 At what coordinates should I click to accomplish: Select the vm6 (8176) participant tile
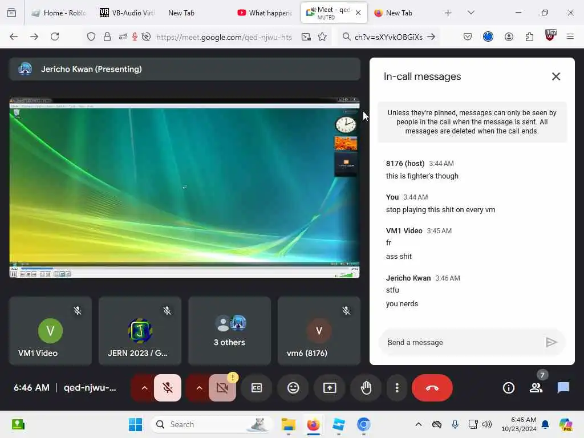point(319,331)
